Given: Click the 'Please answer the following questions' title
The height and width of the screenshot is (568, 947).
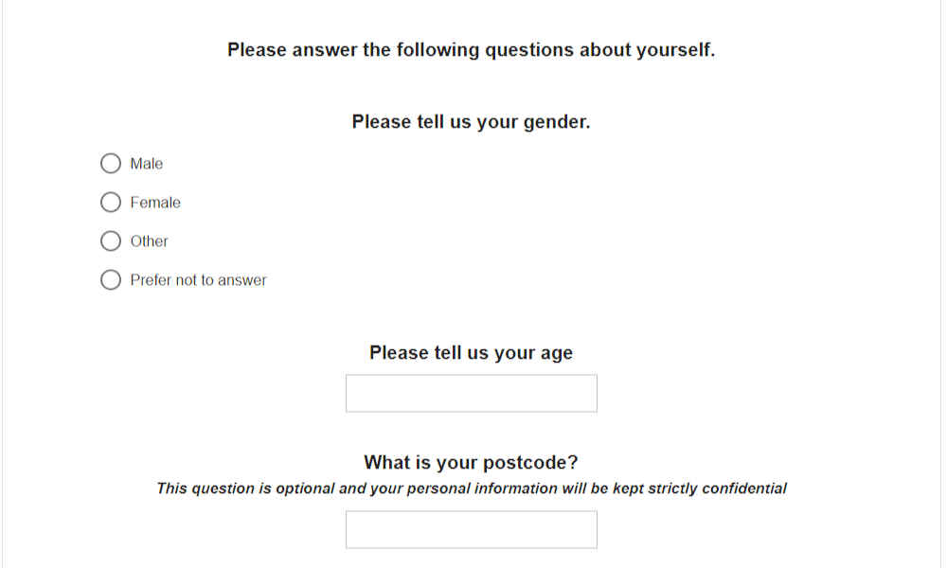Looking at the screenshot, I should (x=471, y=49).
